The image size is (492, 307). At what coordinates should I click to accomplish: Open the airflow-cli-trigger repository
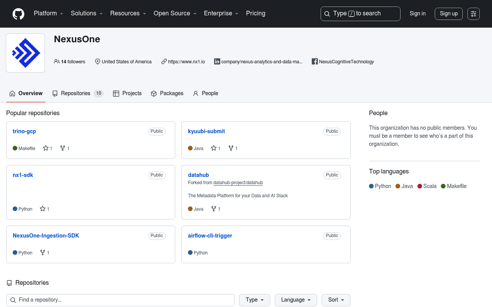[x=210, y=236]
